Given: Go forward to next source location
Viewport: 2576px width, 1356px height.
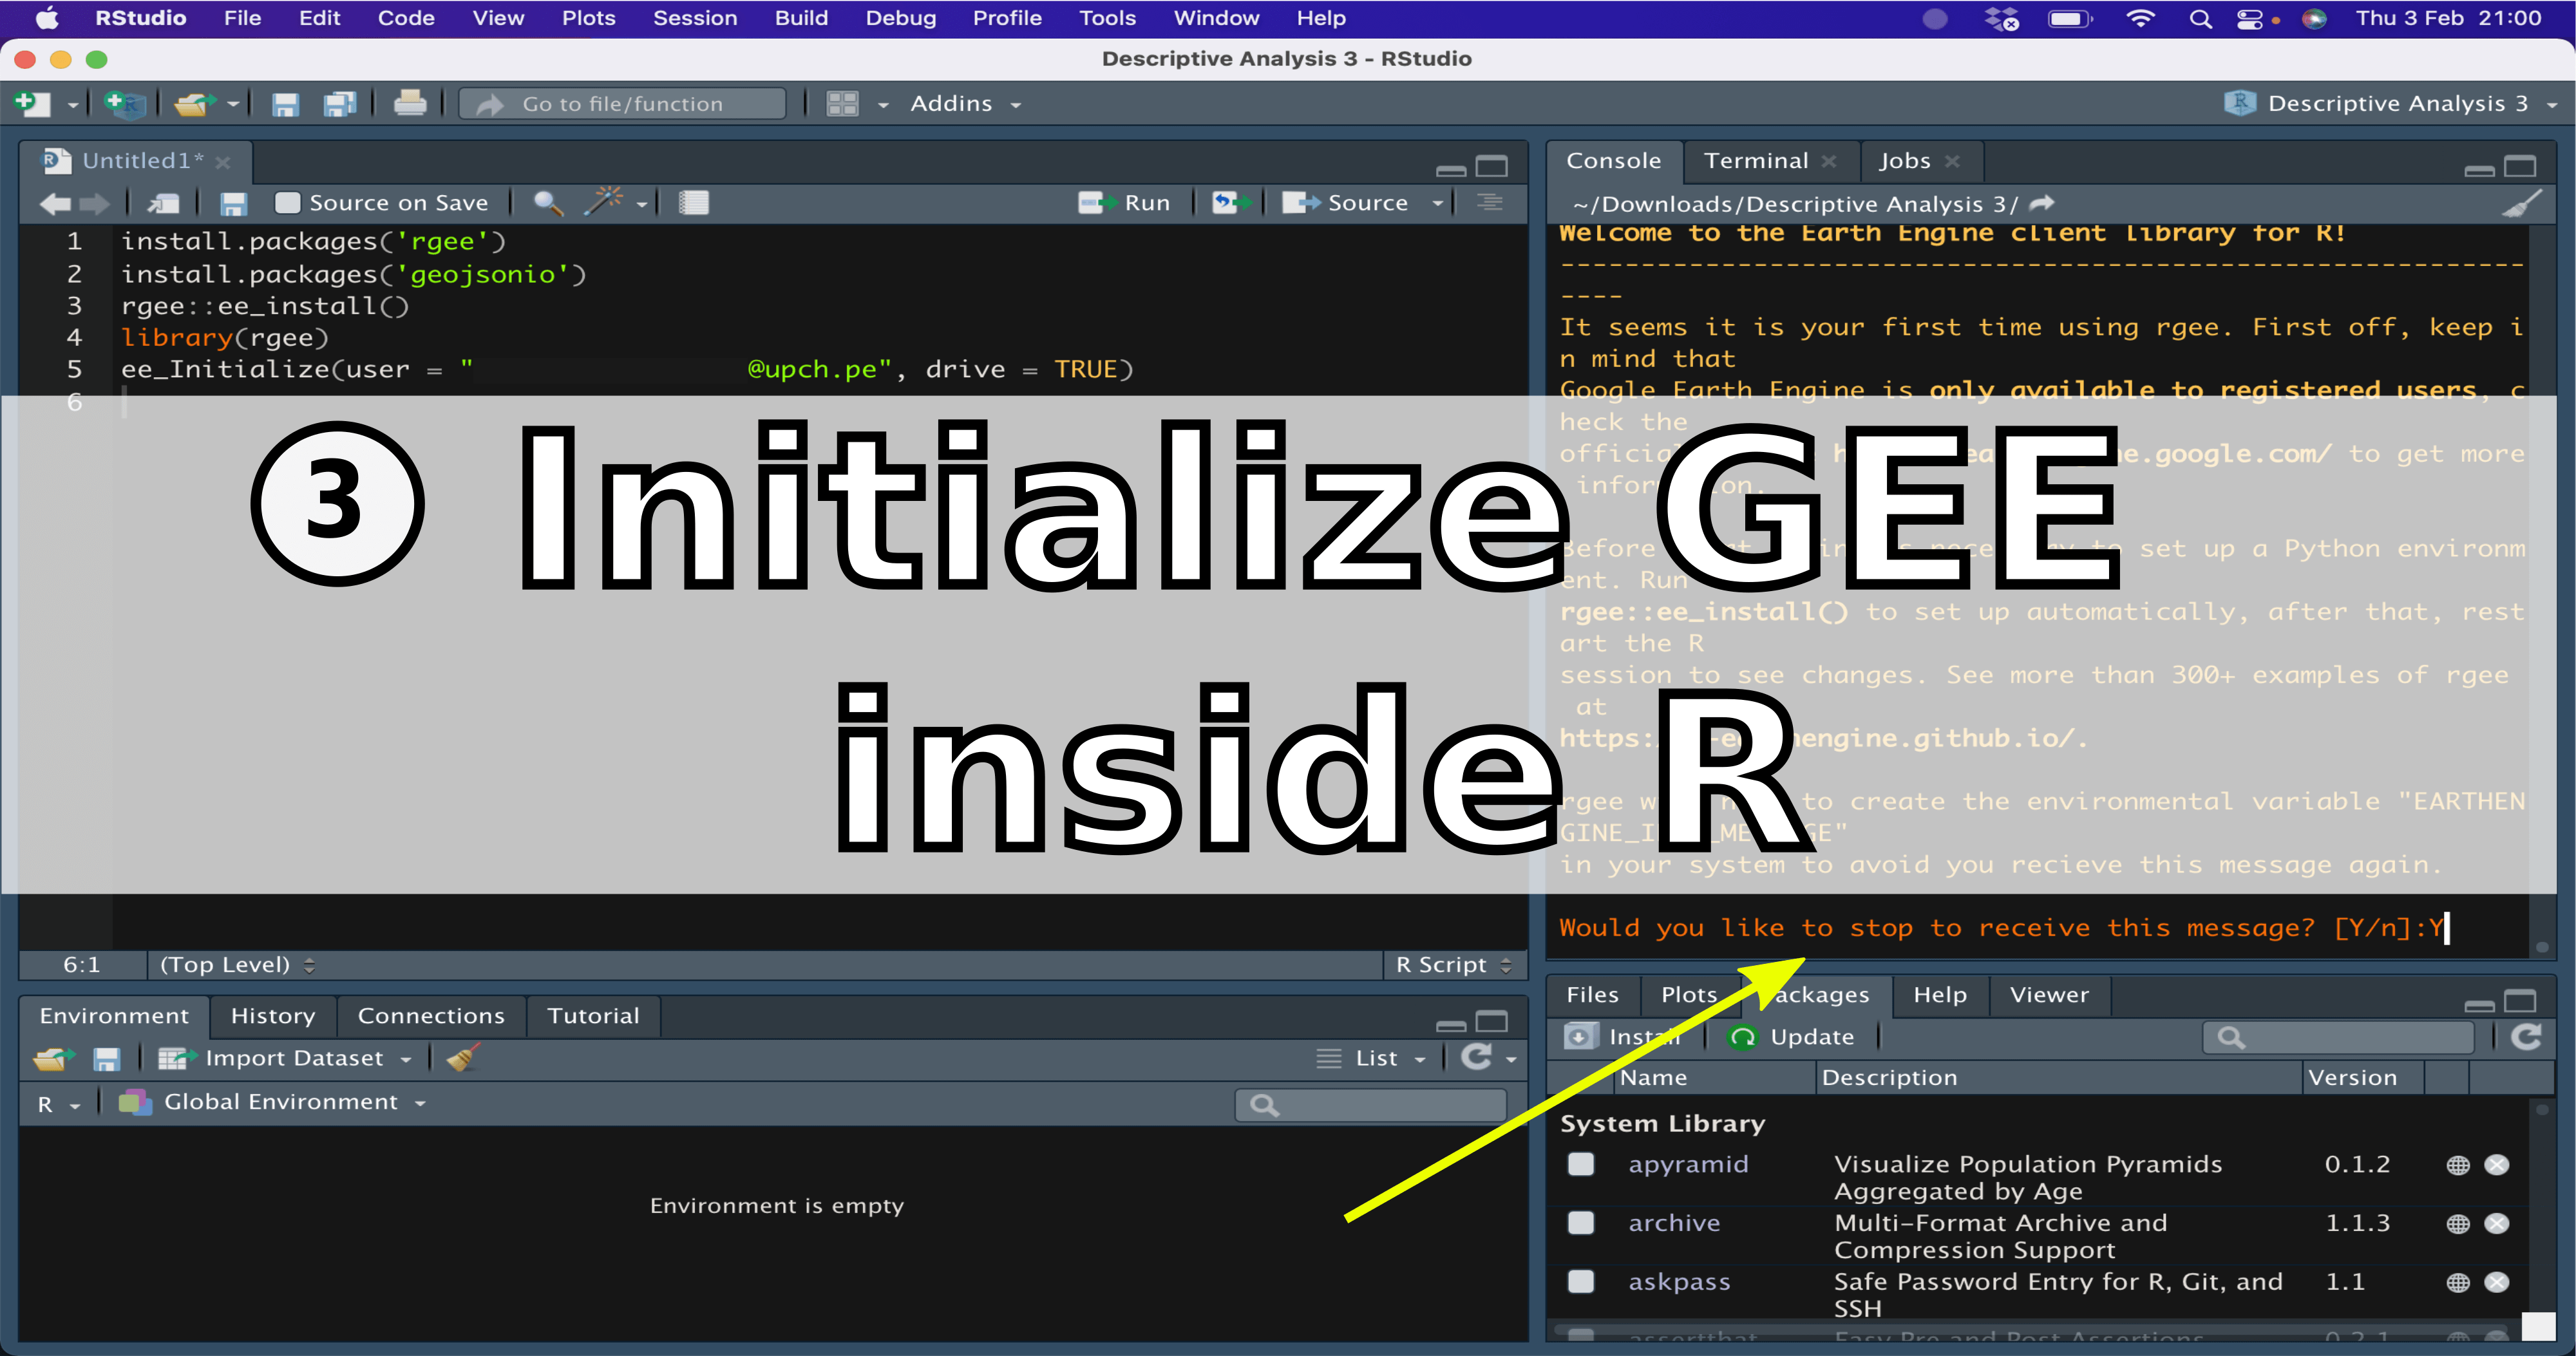Looking at the screenshot, I should pos(95,204).
